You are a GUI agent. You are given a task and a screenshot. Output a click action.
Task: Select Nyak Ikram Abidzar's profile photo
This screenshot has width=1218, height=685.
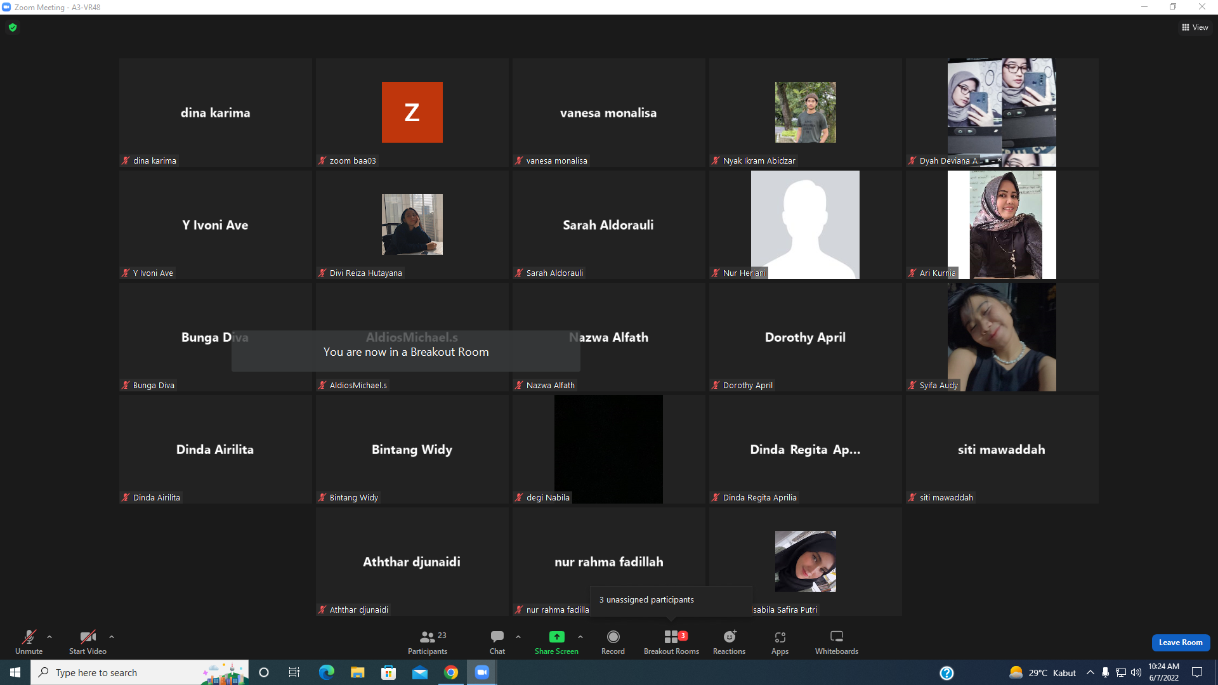806,112
